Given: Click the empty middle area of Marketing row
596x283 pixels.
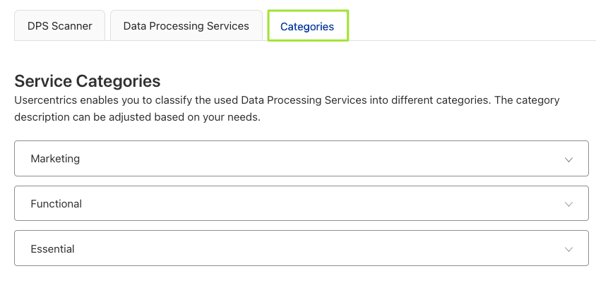Looking at the screenshot, I should pos(318,159).
